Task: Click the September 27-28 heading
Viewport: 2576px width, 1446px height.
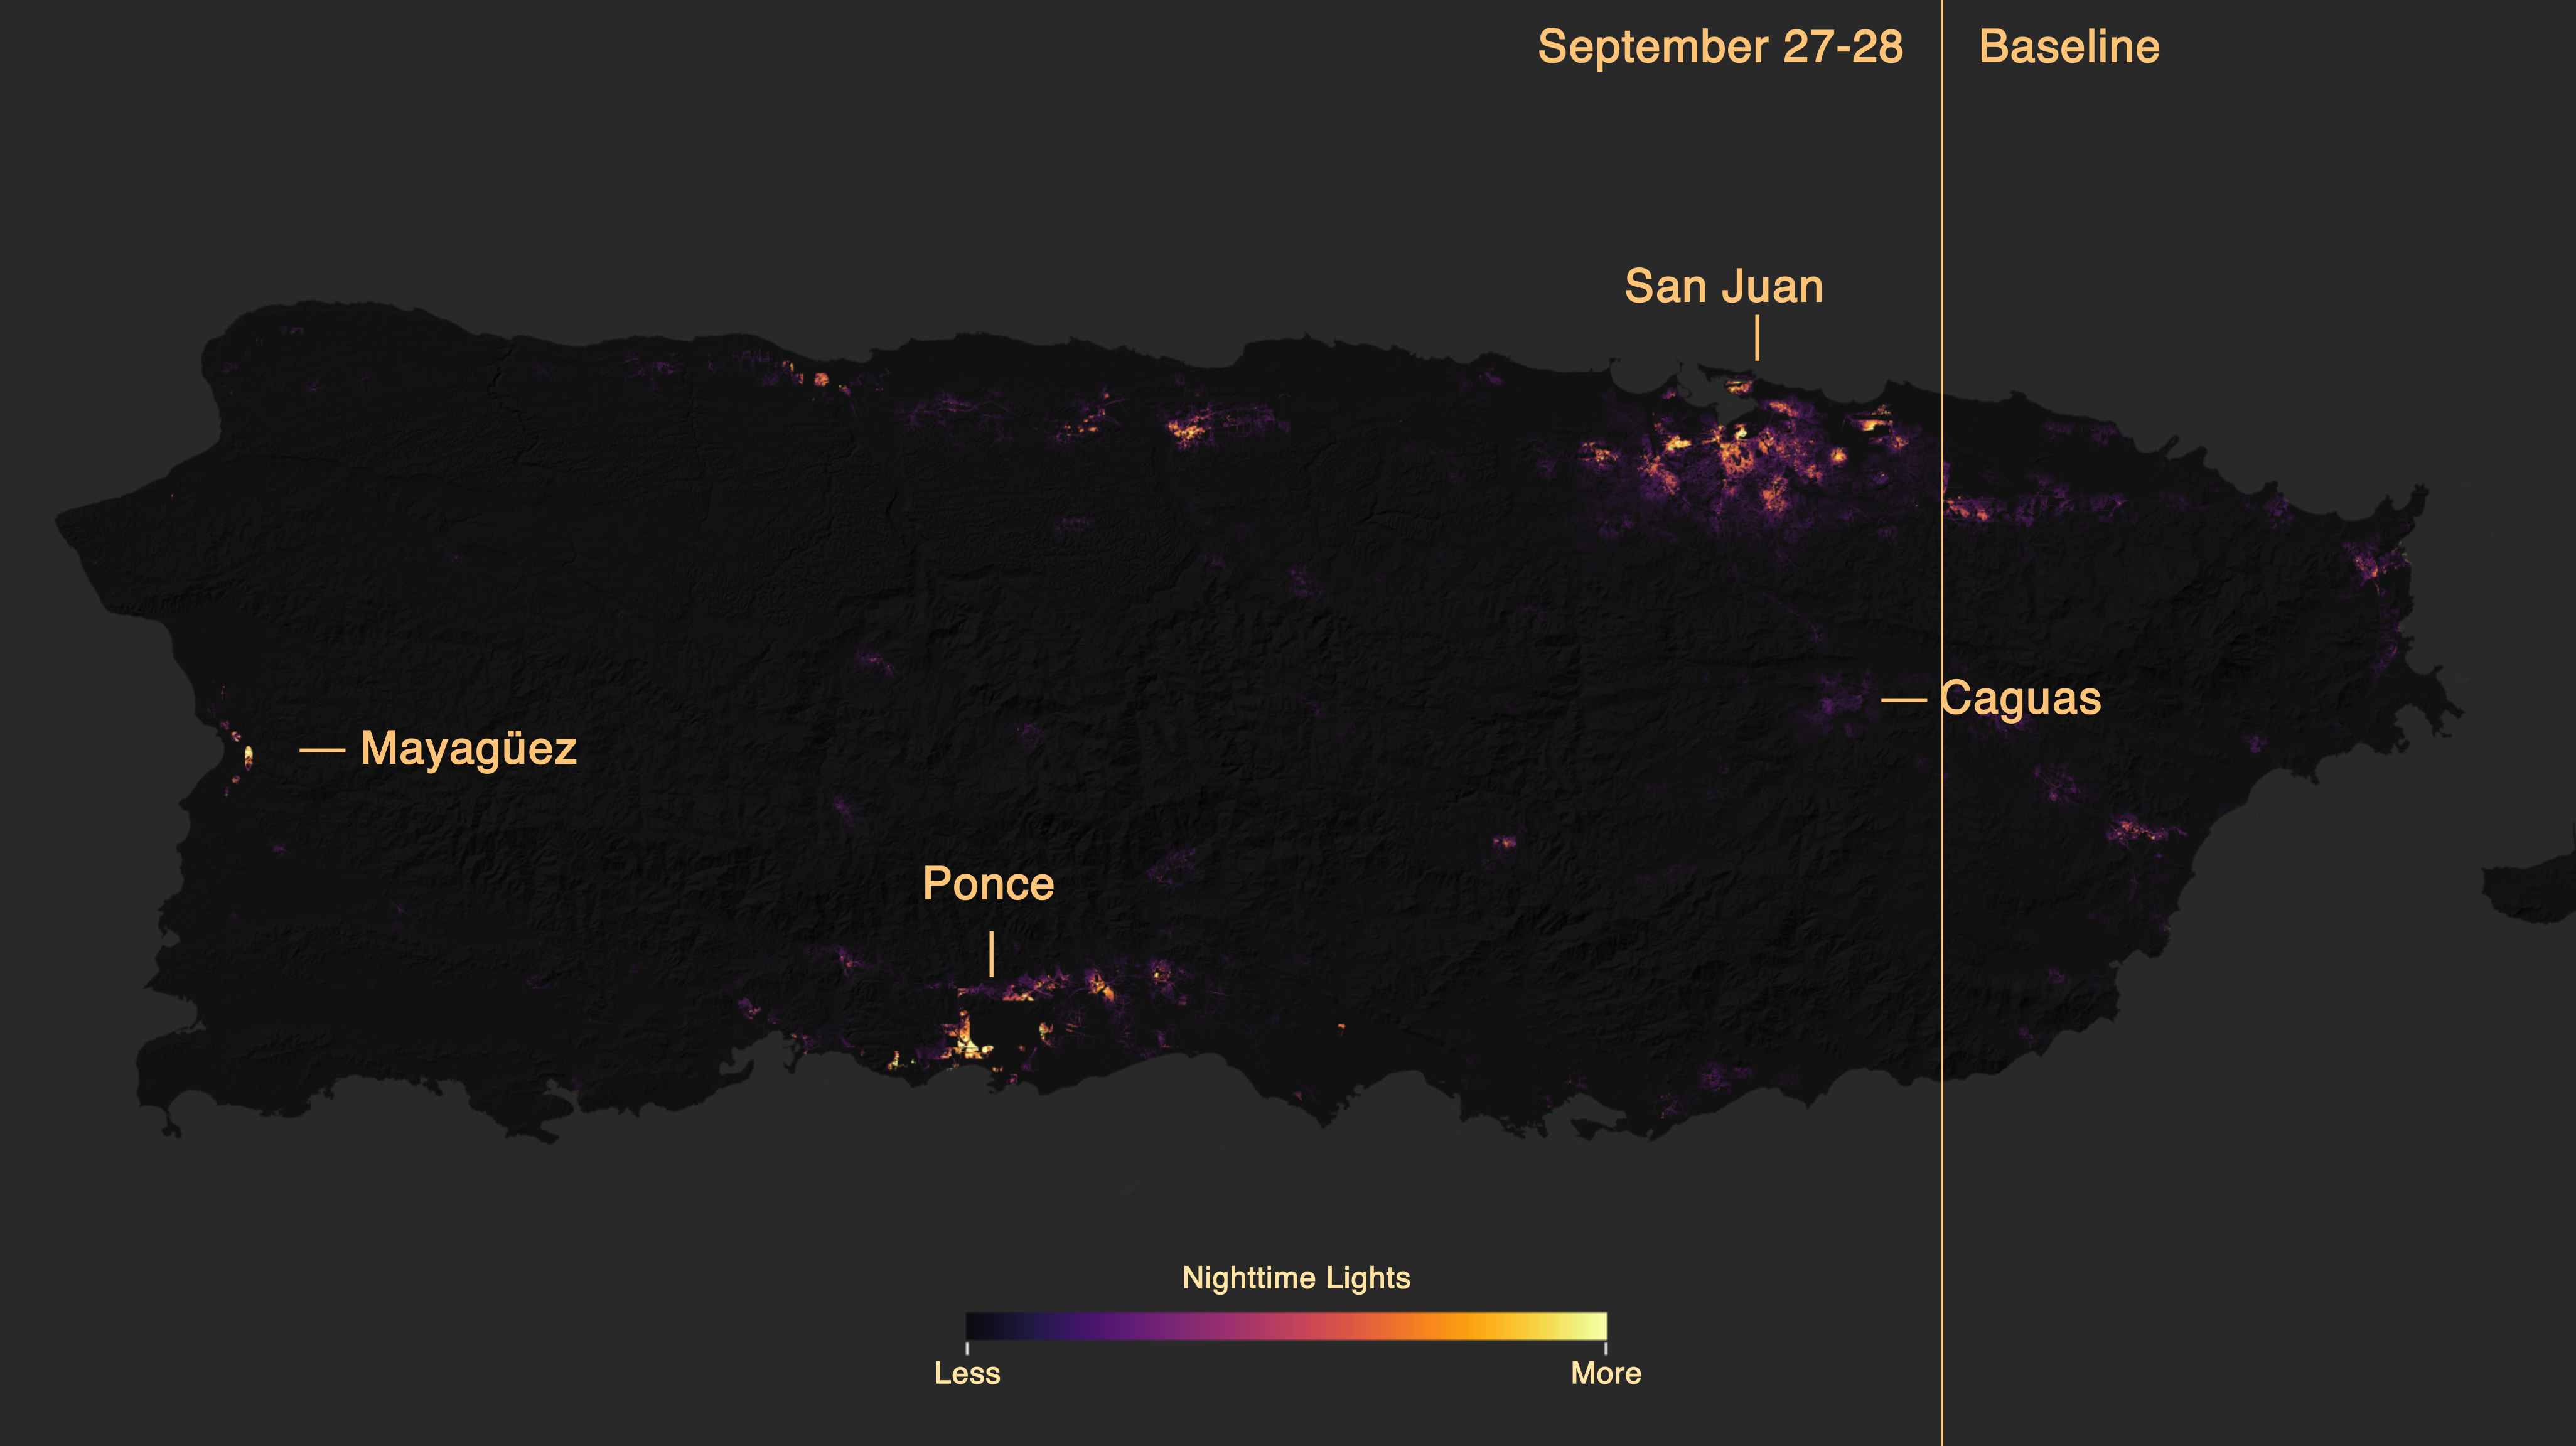Action: (x=1720, y=47)
